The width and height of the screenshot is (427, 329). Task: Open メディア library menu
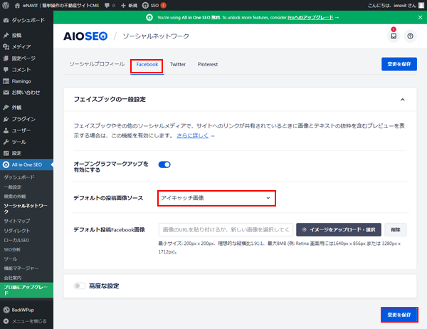(x=27, y=46)
